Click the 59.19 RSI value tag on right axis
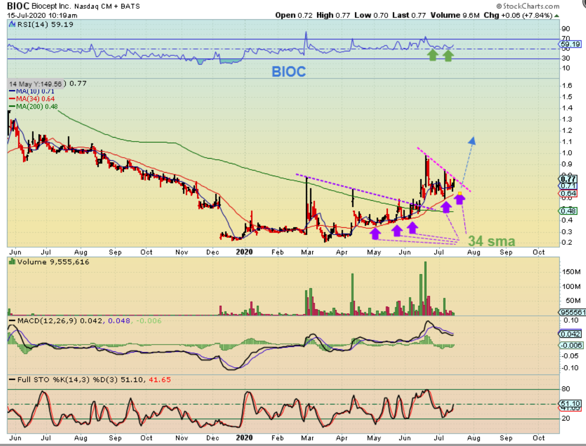The image size is (586, 446). tap(570, 44)
